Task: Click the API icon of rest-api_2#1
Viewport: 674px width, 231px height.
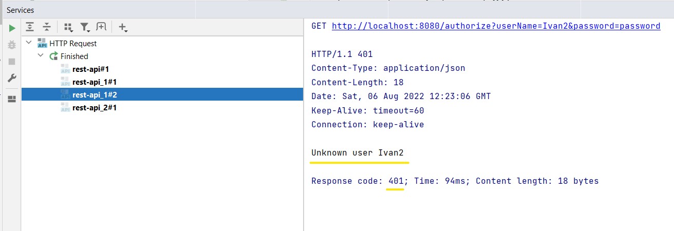Action: (65, 107)
